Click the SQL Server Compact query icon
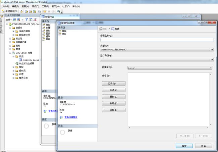Image resolution: width=218 pixels, height=152 pixels. 40,11
